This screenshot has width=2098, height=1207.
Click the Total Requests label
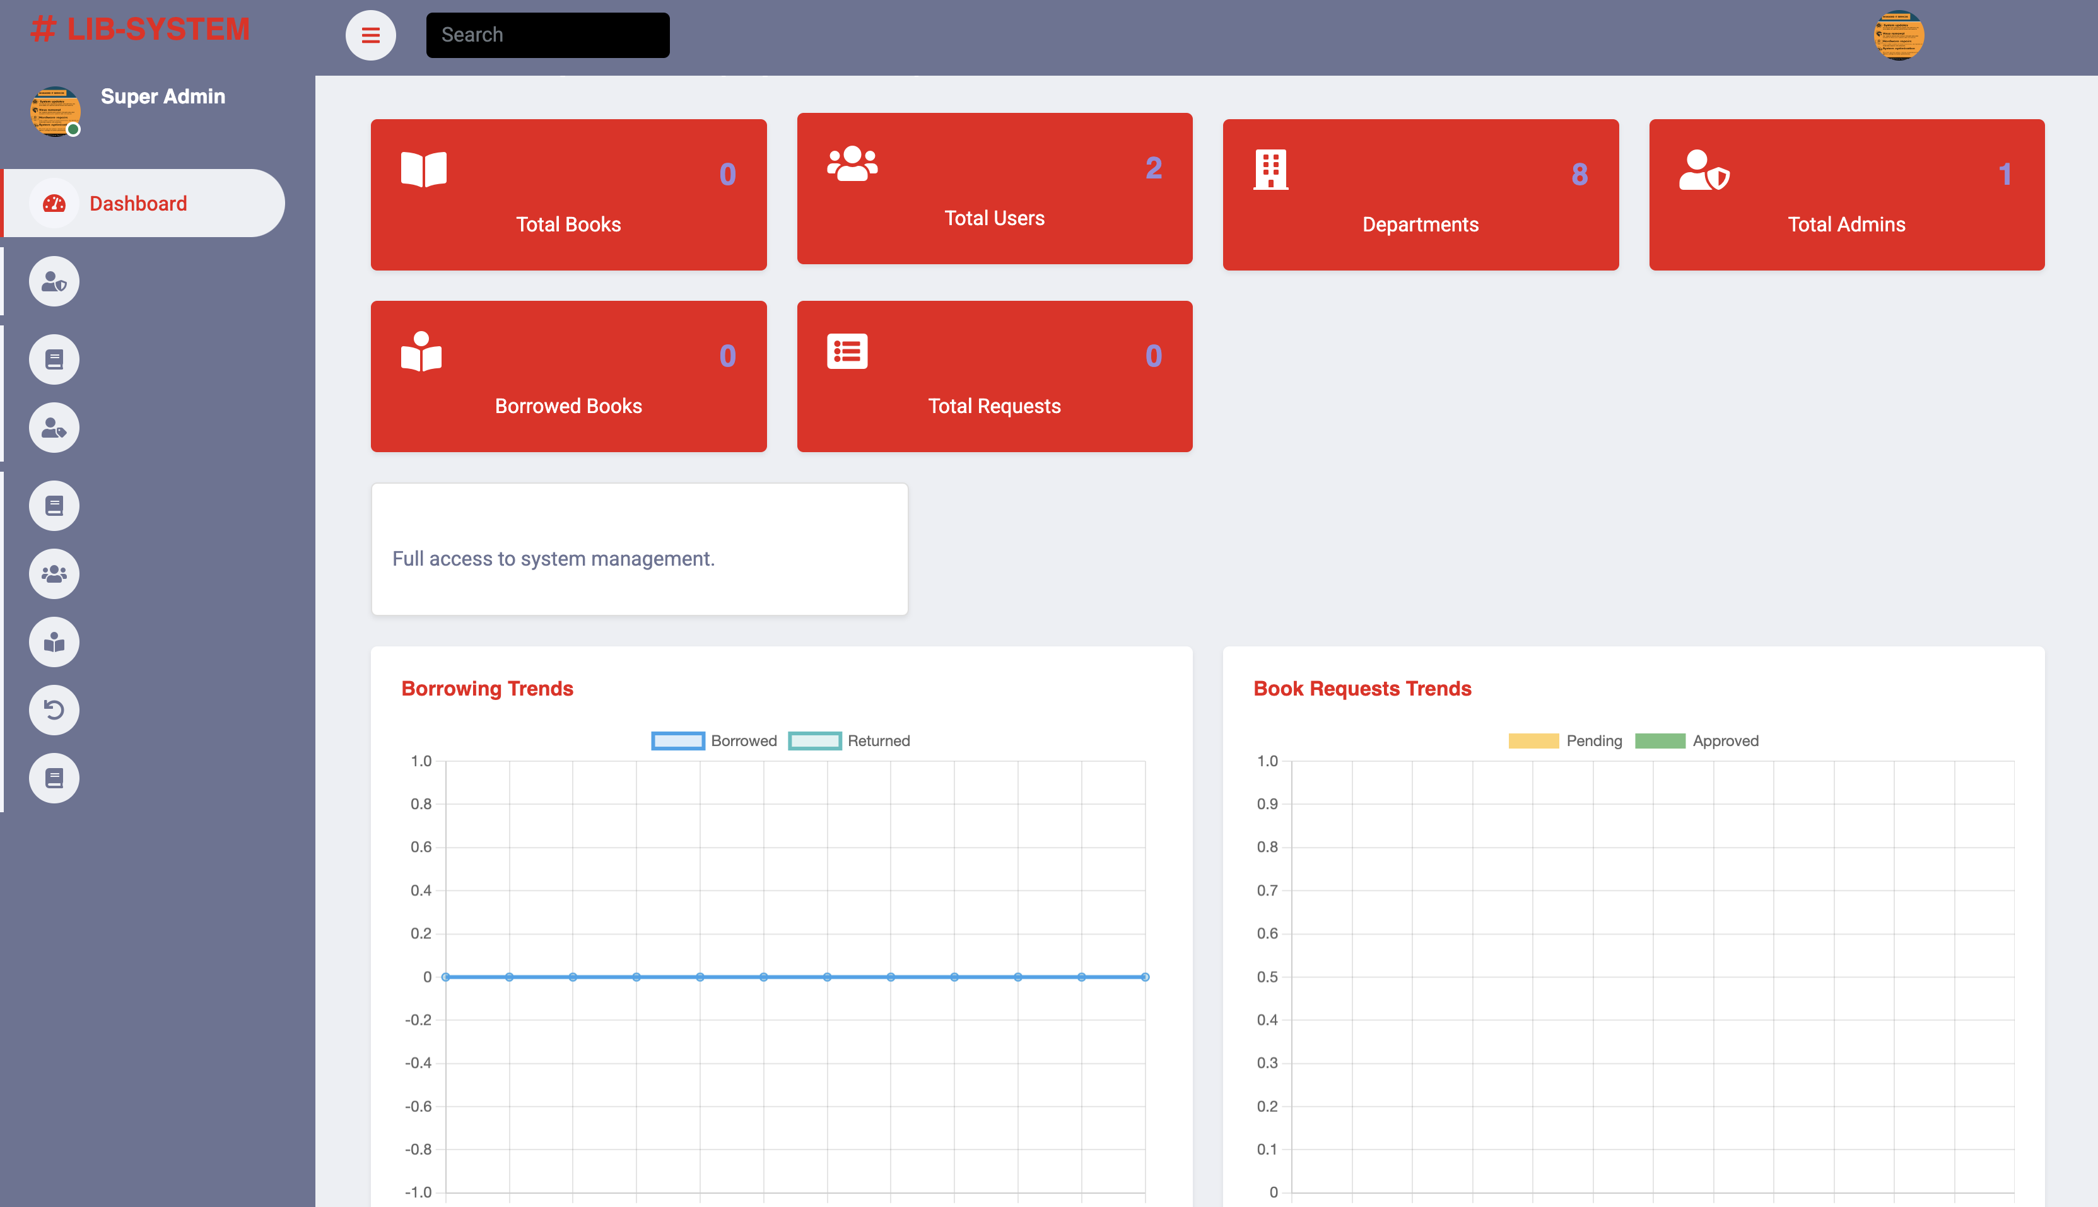(x=994, y=406)
